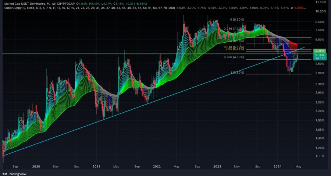The width and height of the screenshot is (331, 176).
Task: Click the L4.77% low value
Action: pos(107,4)
